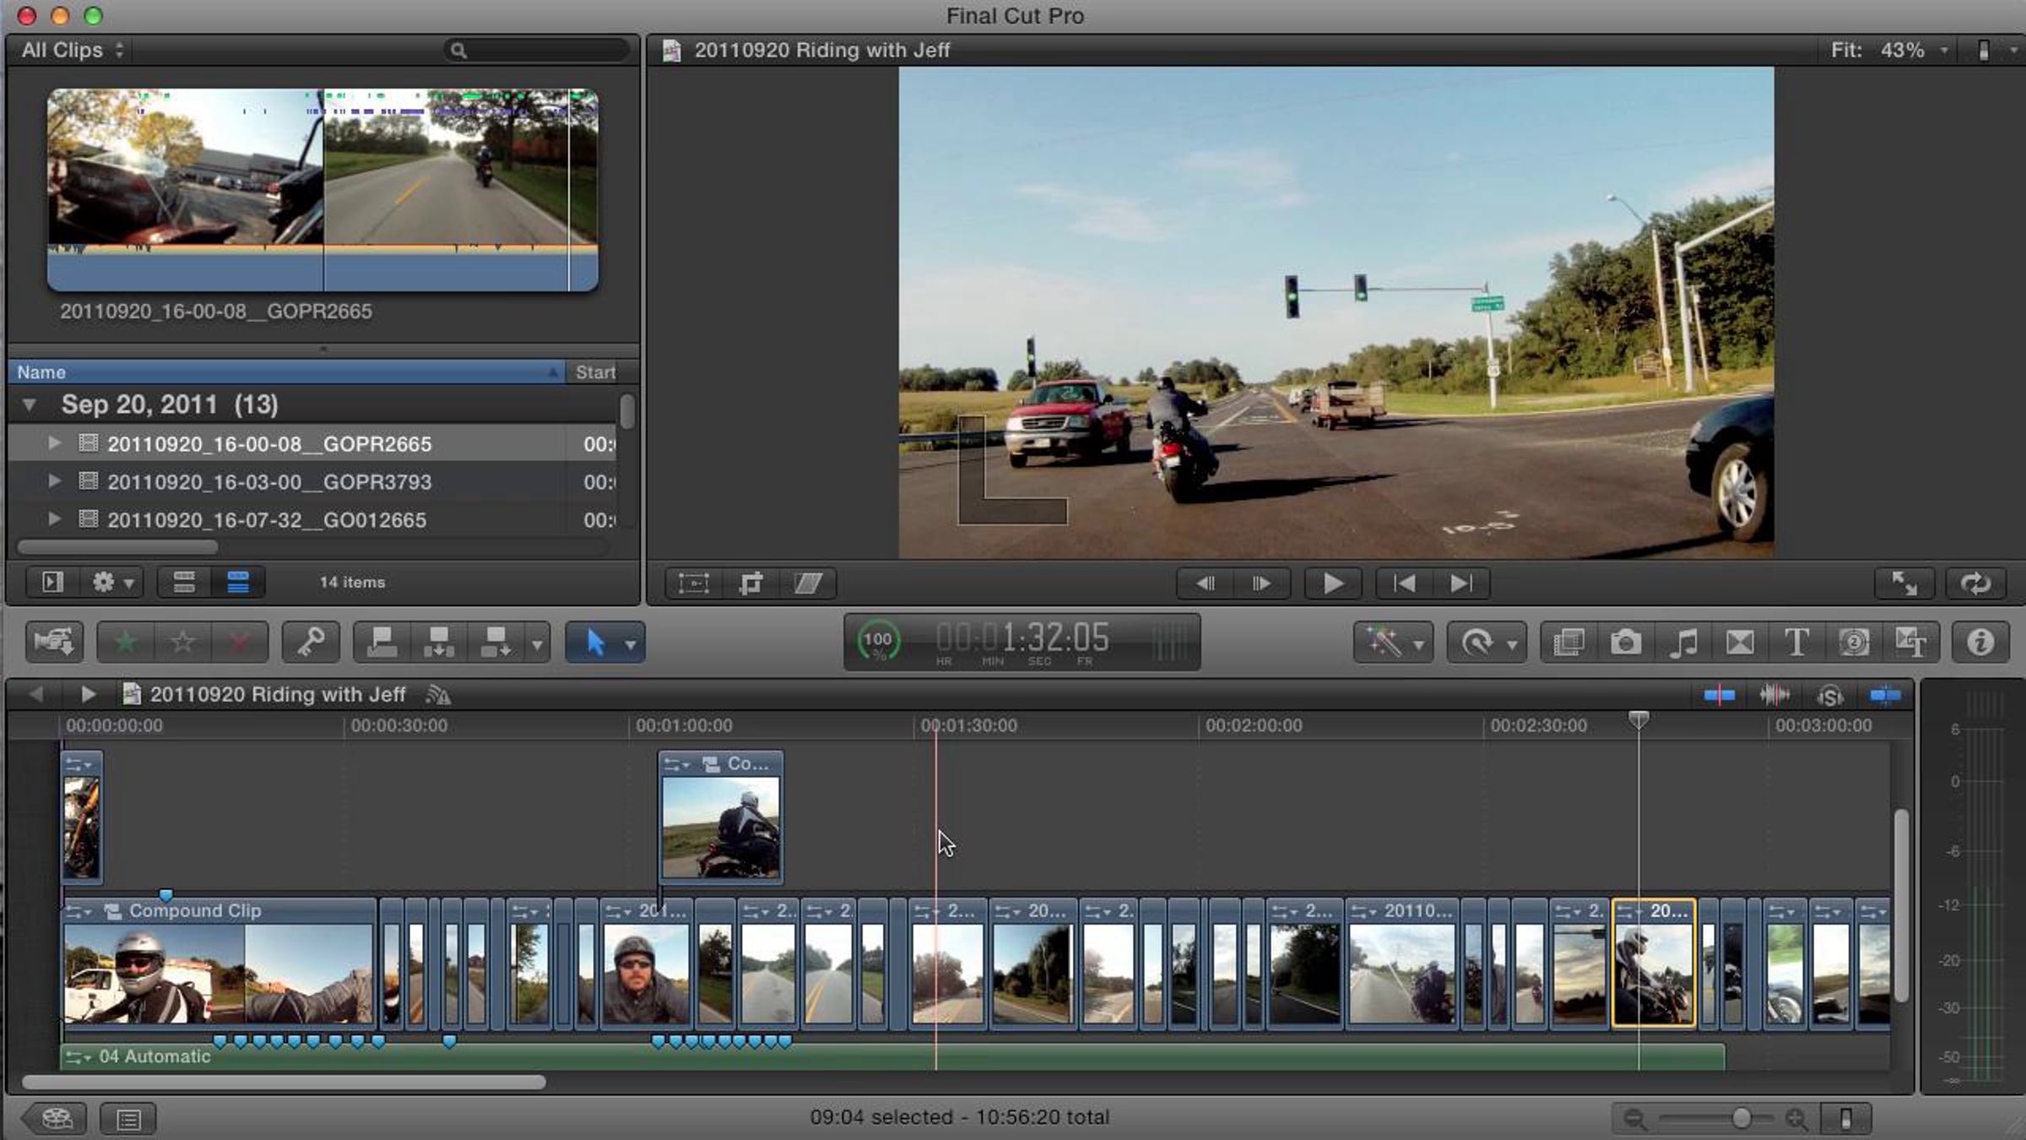The height and width of the screenshot is (1140, 2026).
Task: Open the Select tool dropdown arrow
Action: click(x=631, y=645)
